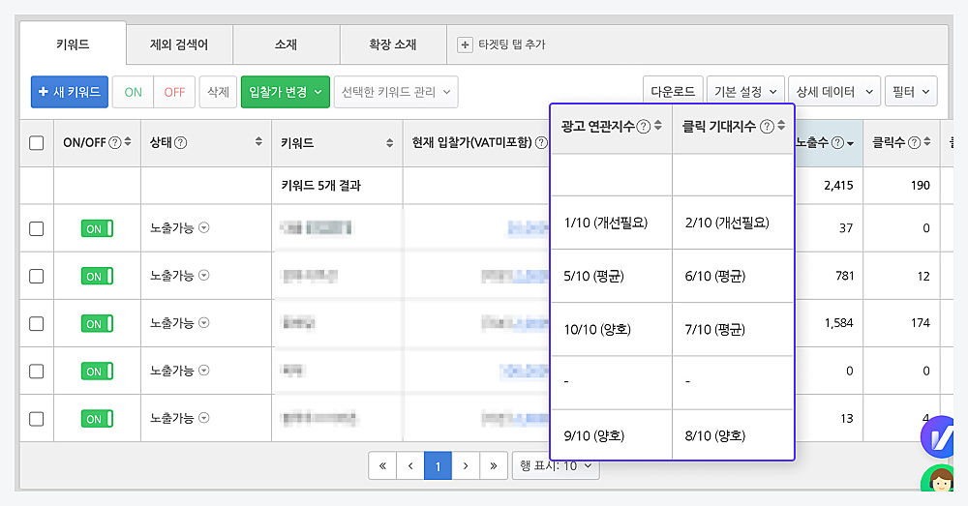Open the 입찰가 변경 dropdown
This screenshot has width=968, height=506.
[x=285, y=92]
